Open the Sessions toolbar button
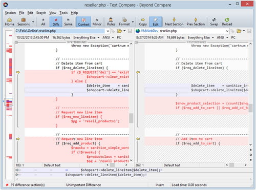The width and height of the screenshot is (256, 190). point(24,22)
